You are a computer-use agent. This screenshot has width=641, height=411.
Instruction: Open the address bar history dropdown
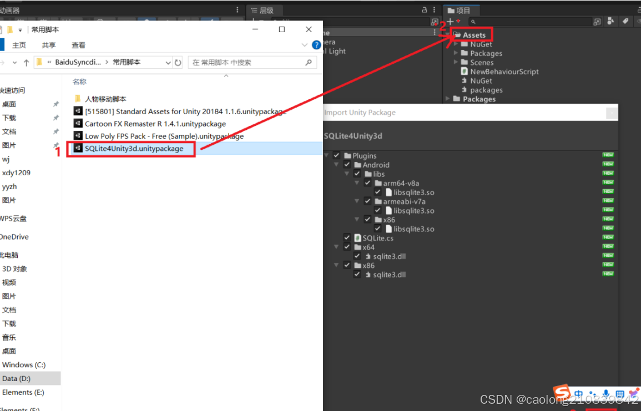(168, 63)
